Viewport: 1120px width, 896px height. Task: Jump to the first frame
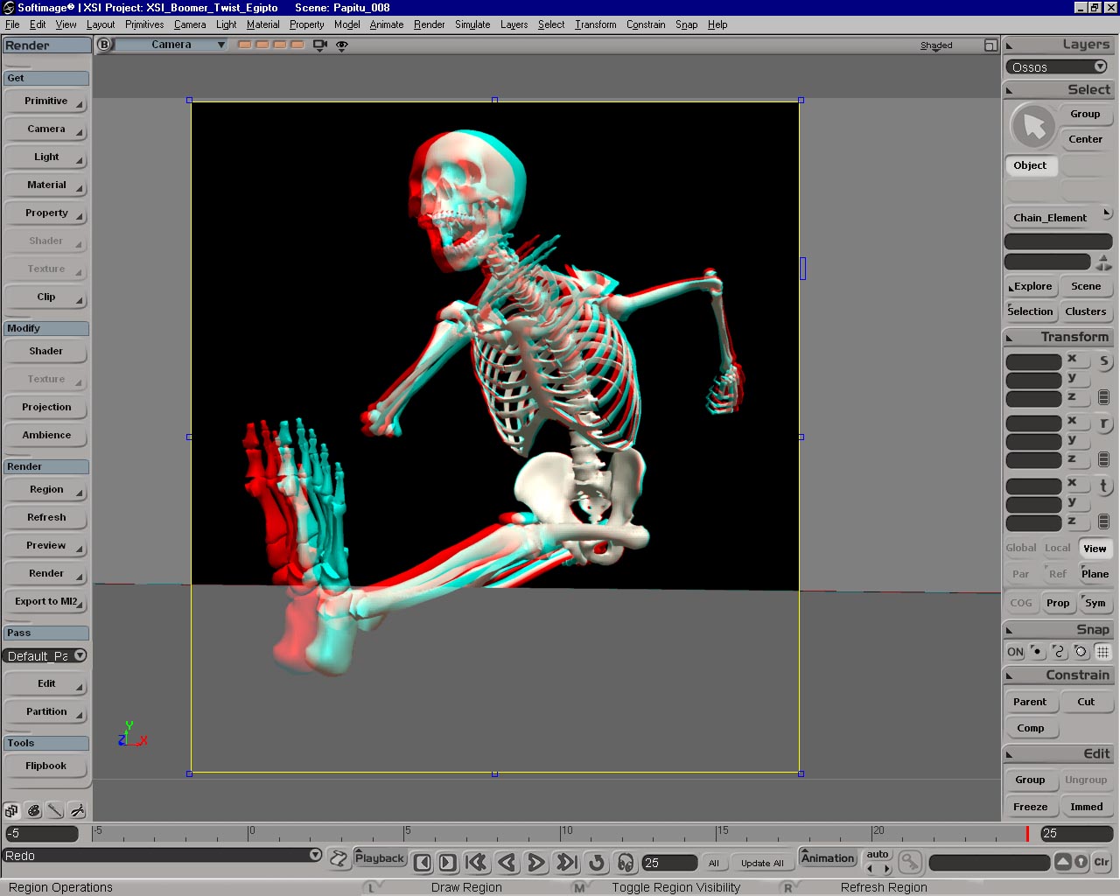pyautogui.click(x=476, y=863)
